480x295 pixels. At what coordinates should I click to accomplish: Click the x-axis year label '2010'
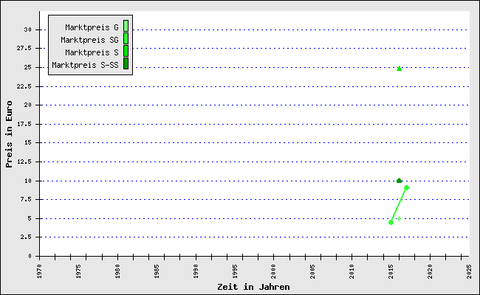click(x=352, y=271)
